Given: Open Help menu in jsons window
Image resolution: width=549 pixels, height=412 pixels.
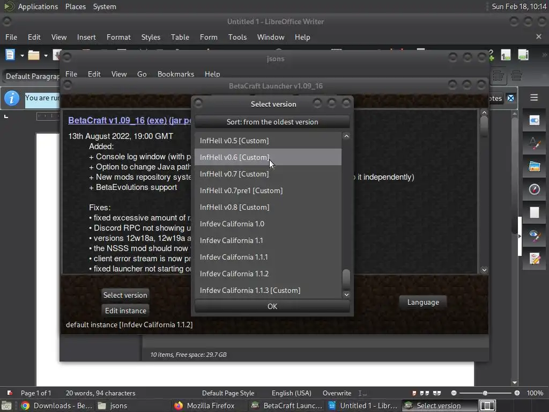Looking at the screenshot, I should point(212,74).
